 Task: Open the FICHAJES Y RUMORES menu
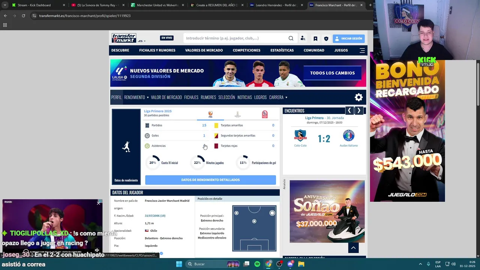157,50
